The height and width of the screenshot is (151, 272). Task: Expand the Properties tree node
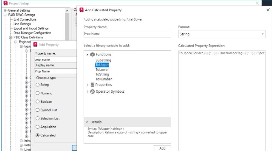pos(88,85)
